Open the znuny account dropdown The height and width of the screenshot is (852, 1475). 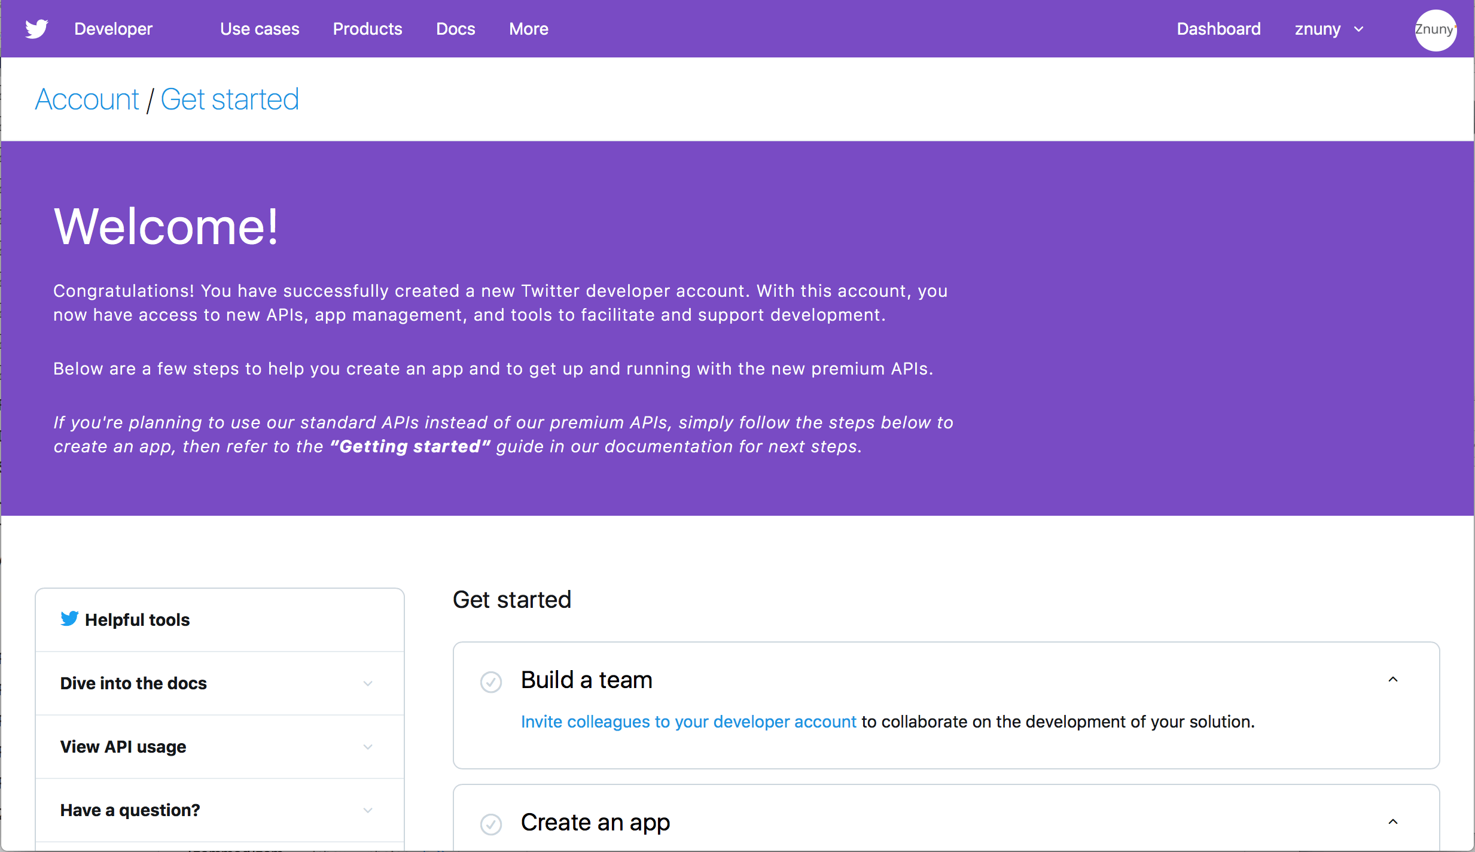pos(1328,28)
